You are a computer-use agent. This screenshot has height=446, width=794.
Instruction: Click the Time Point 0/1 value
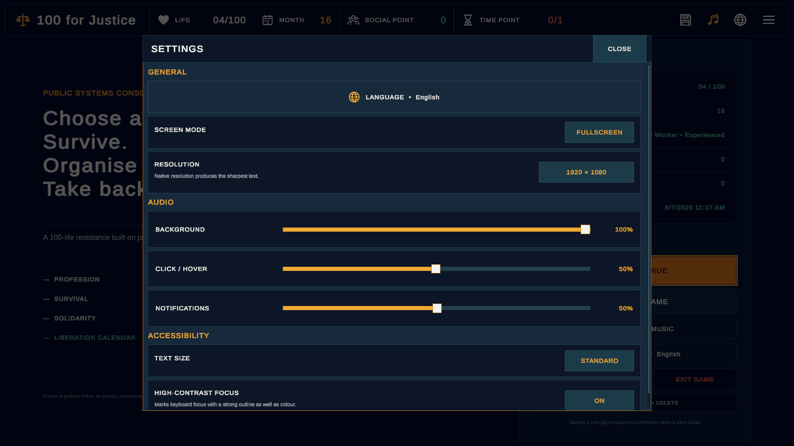pyautogui.click(x=555, y=20)
